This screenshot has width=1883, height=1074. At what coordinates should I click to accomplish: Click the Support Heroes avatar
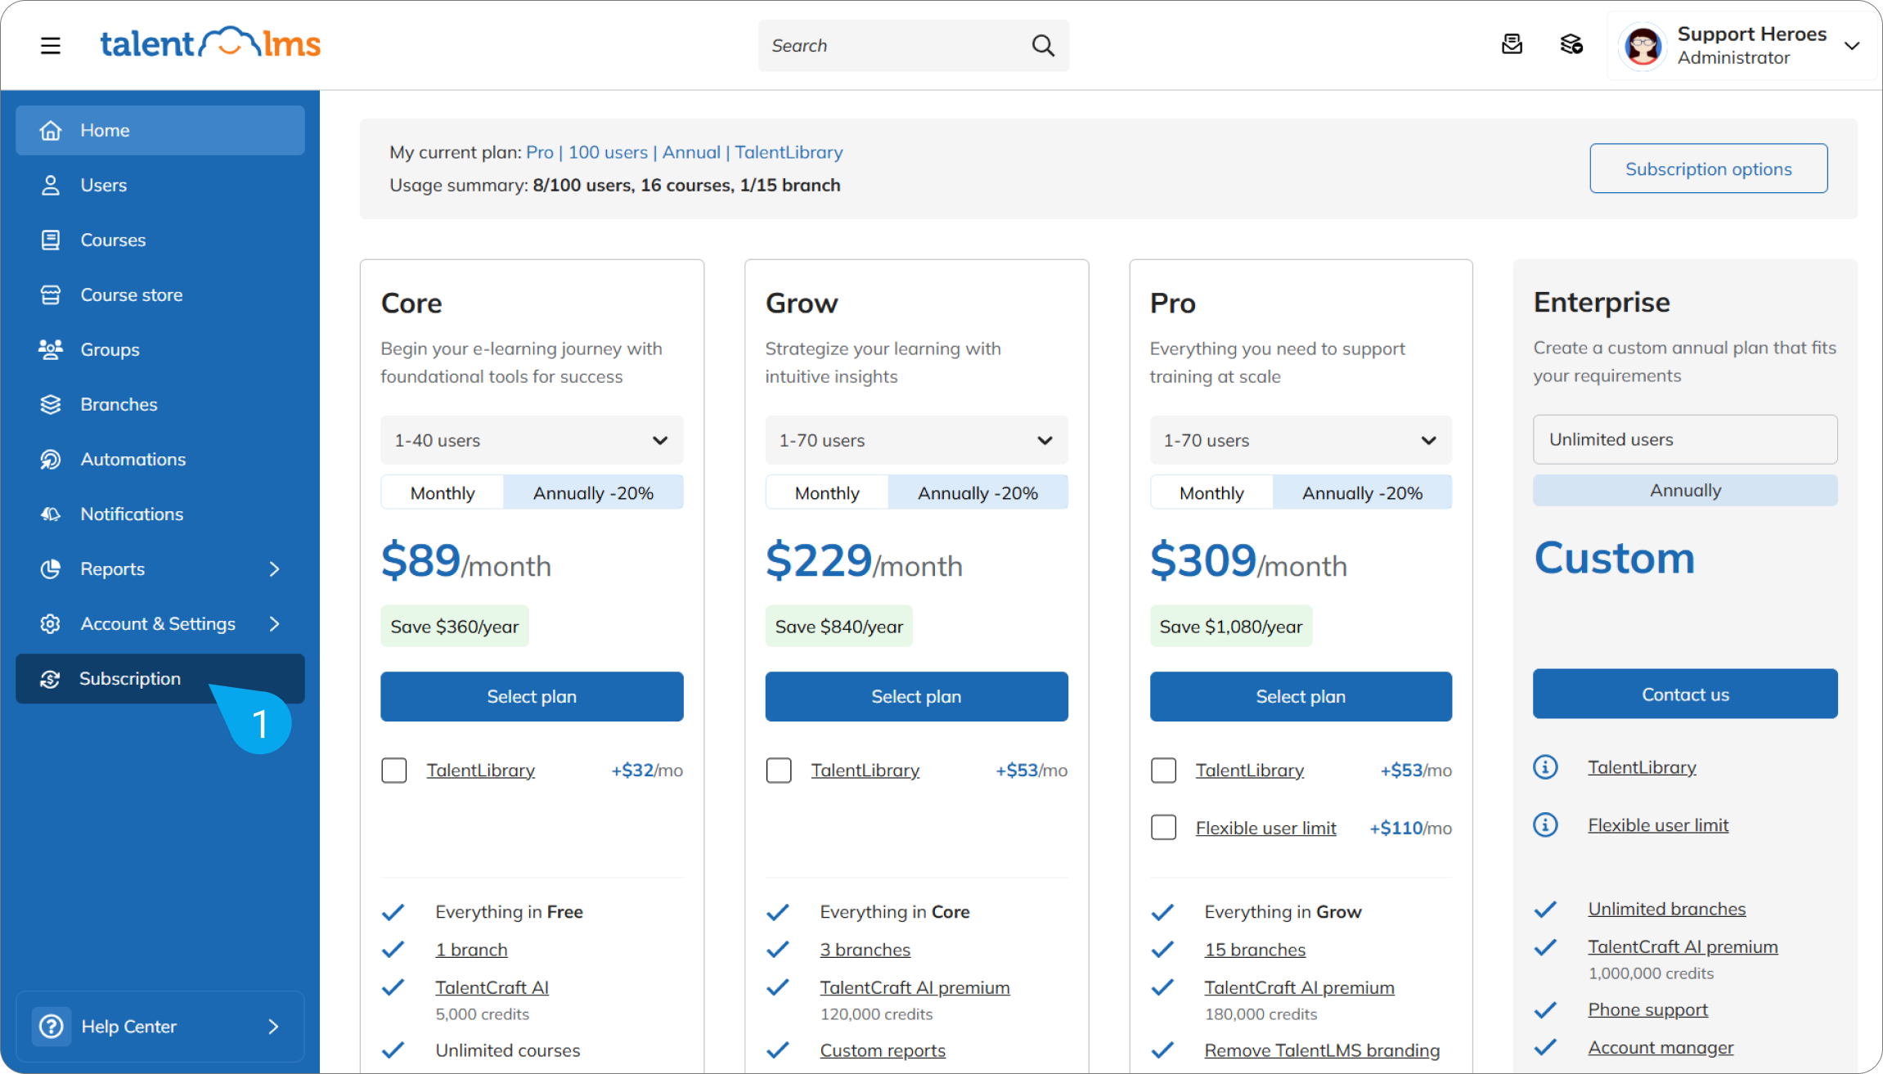click(x=1643, y=46)
